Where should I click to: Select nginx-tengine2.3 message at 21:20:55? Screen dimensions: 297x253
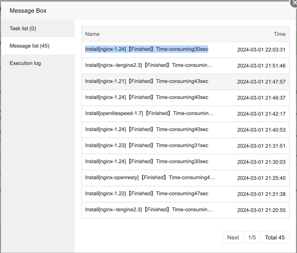(149, 210)
